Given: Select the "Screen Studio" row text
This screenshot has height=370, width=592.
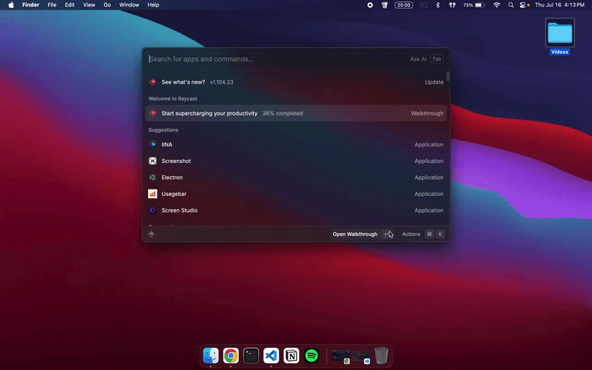Looking at the screenshot, I should click(x=179, y=210).
